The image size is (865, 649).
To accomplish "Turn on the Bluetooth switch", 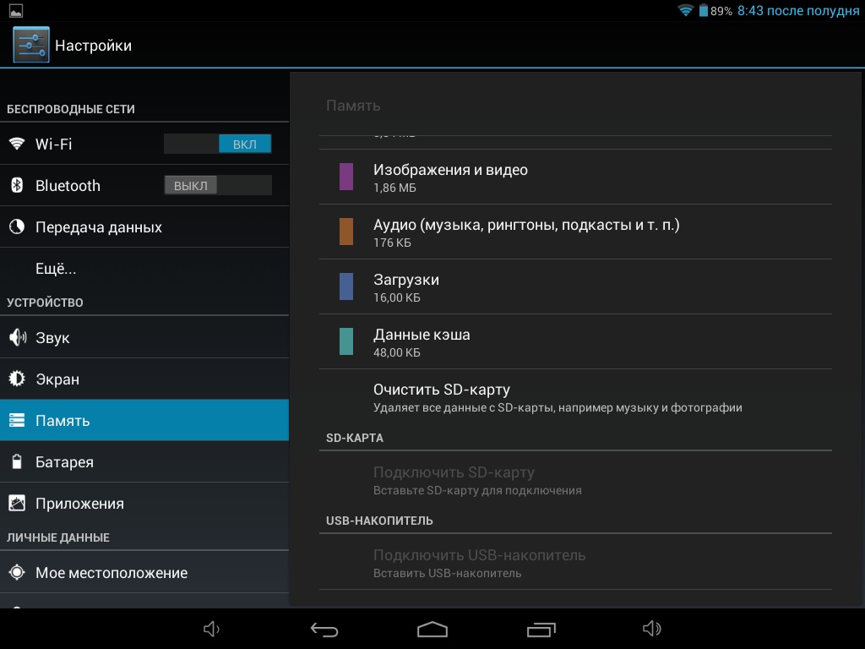I will [218, 185].
